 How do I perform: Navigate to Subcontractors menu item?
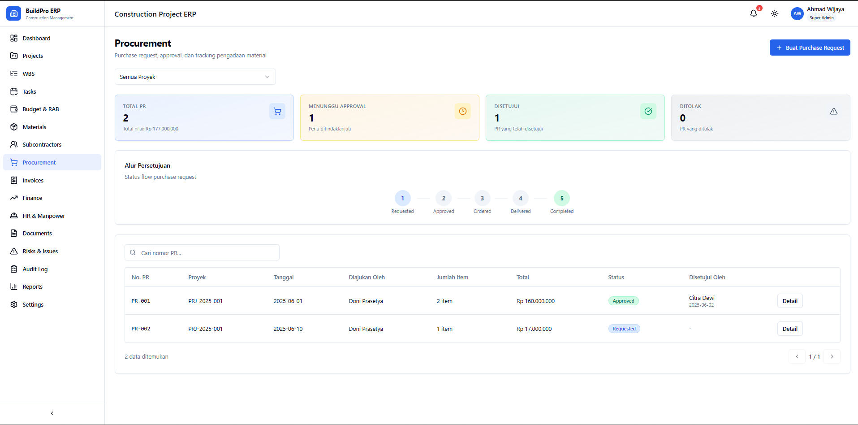[42, 144]
